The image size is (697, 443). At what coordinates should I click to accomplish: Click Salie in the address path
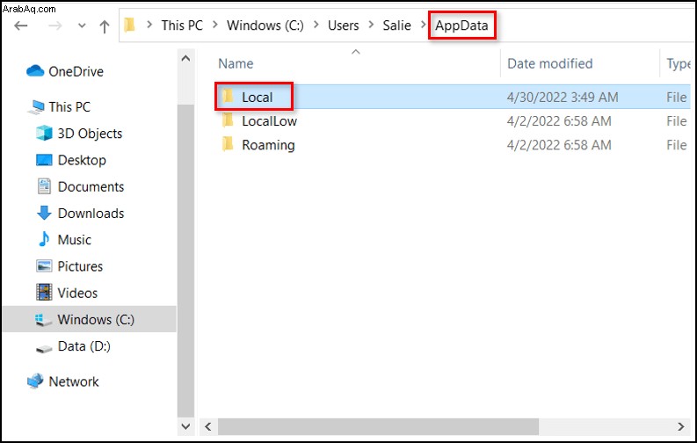(396, 25)
